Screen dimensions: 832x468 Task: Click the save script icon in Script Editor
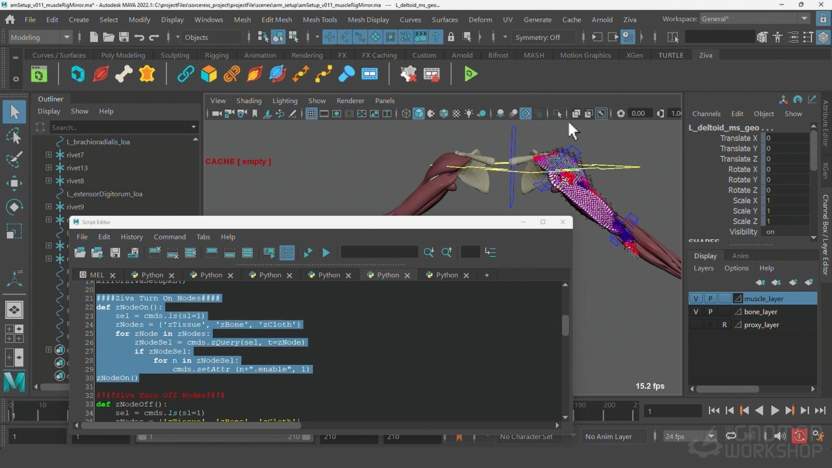(115, 252)
